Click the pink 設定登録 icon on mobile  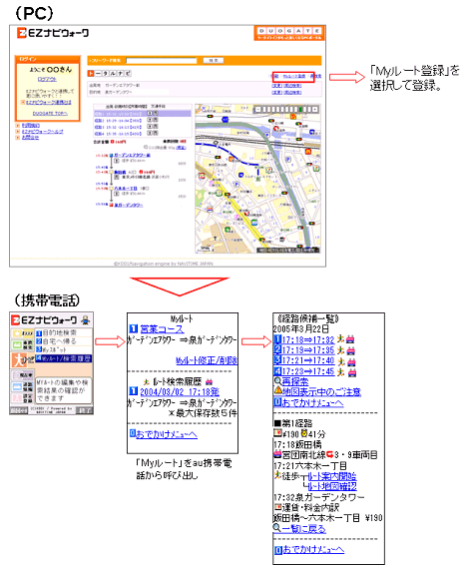coord(23,398)
